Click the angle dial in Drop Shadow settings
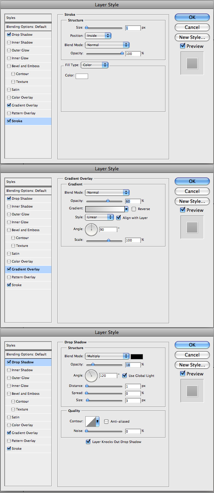 pyautogui.click(x=91, y=375)
